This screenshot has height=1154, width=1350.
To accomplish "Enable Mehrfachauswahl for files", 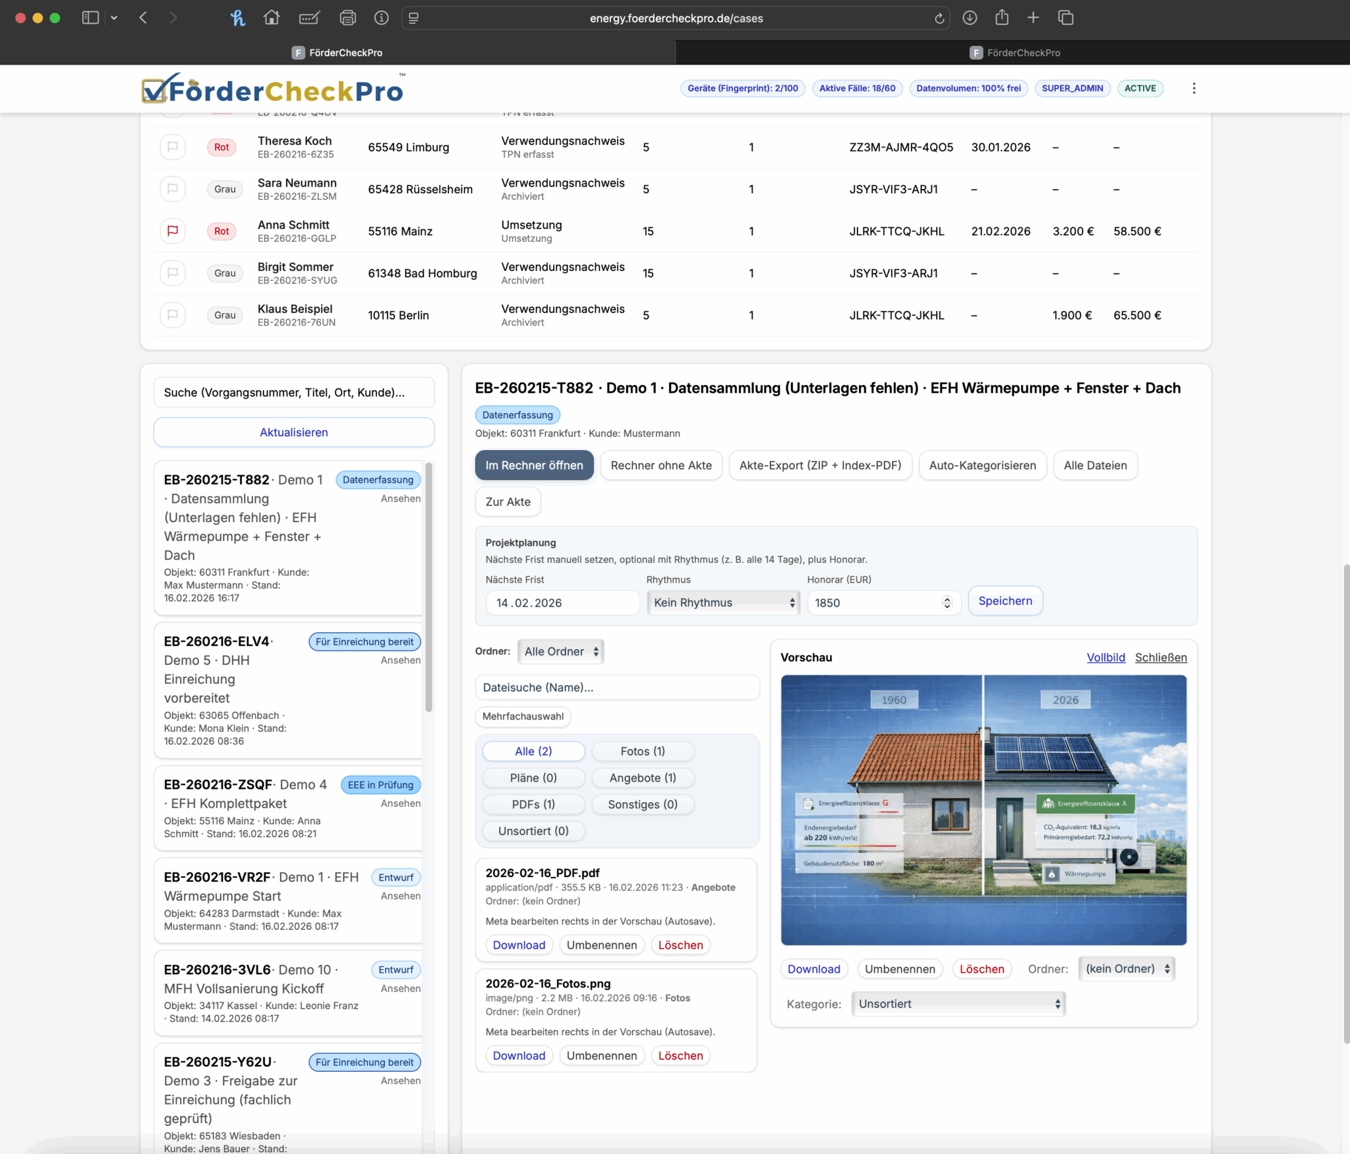I will point(523,716).
